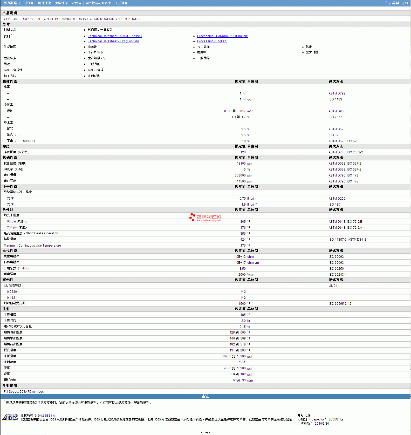This screenshot has width=411, height=435.
Task: Click the 干燥温度 row label
Action: click(10, 314)
